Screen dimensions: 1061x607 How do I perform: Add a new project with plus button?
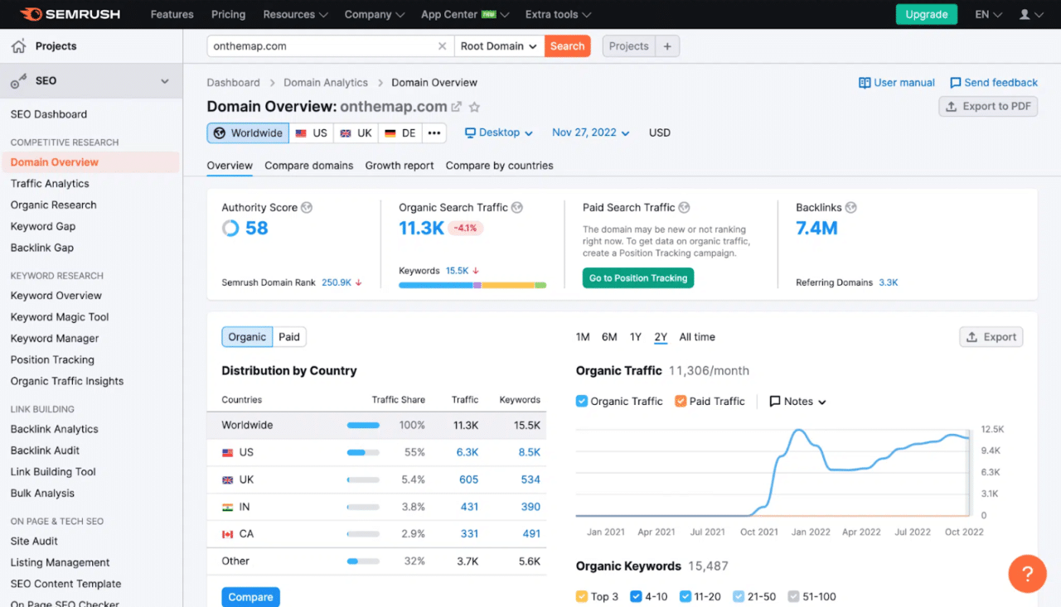(x=667, y=46)
